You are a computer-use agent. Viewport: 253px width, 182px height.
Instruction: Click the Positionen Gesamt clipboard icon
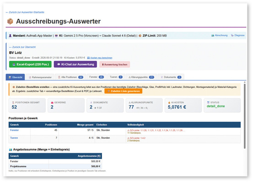pyautogui.click(x=13, y=102)
